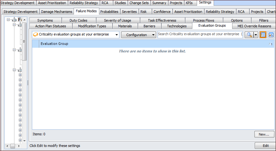Open the Configuration dropdown

coord(138,35)
